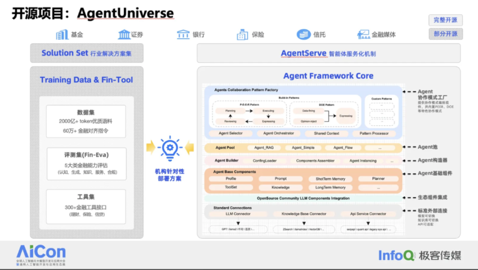This screenshot has height=270, width=478.
Task: Open the 评测集(Fin-Eva) card
Action: click(x=86, y=164)
